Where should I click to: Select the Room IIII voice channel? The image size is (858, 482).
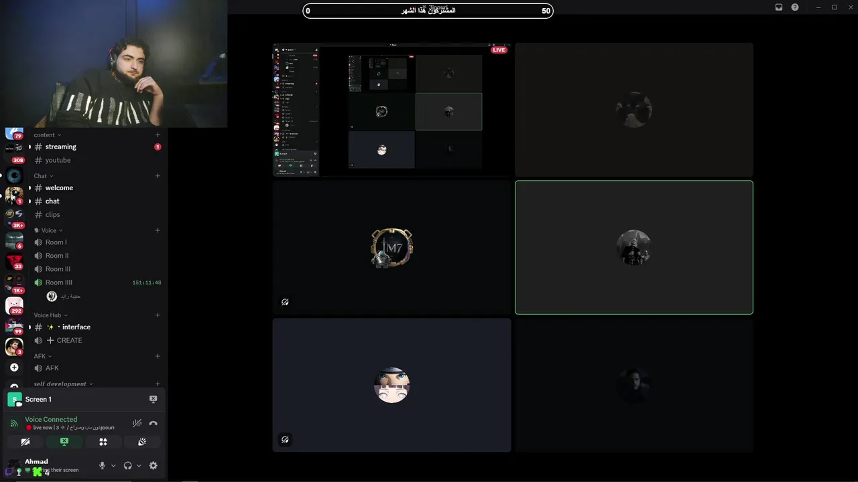pos(97,283)
